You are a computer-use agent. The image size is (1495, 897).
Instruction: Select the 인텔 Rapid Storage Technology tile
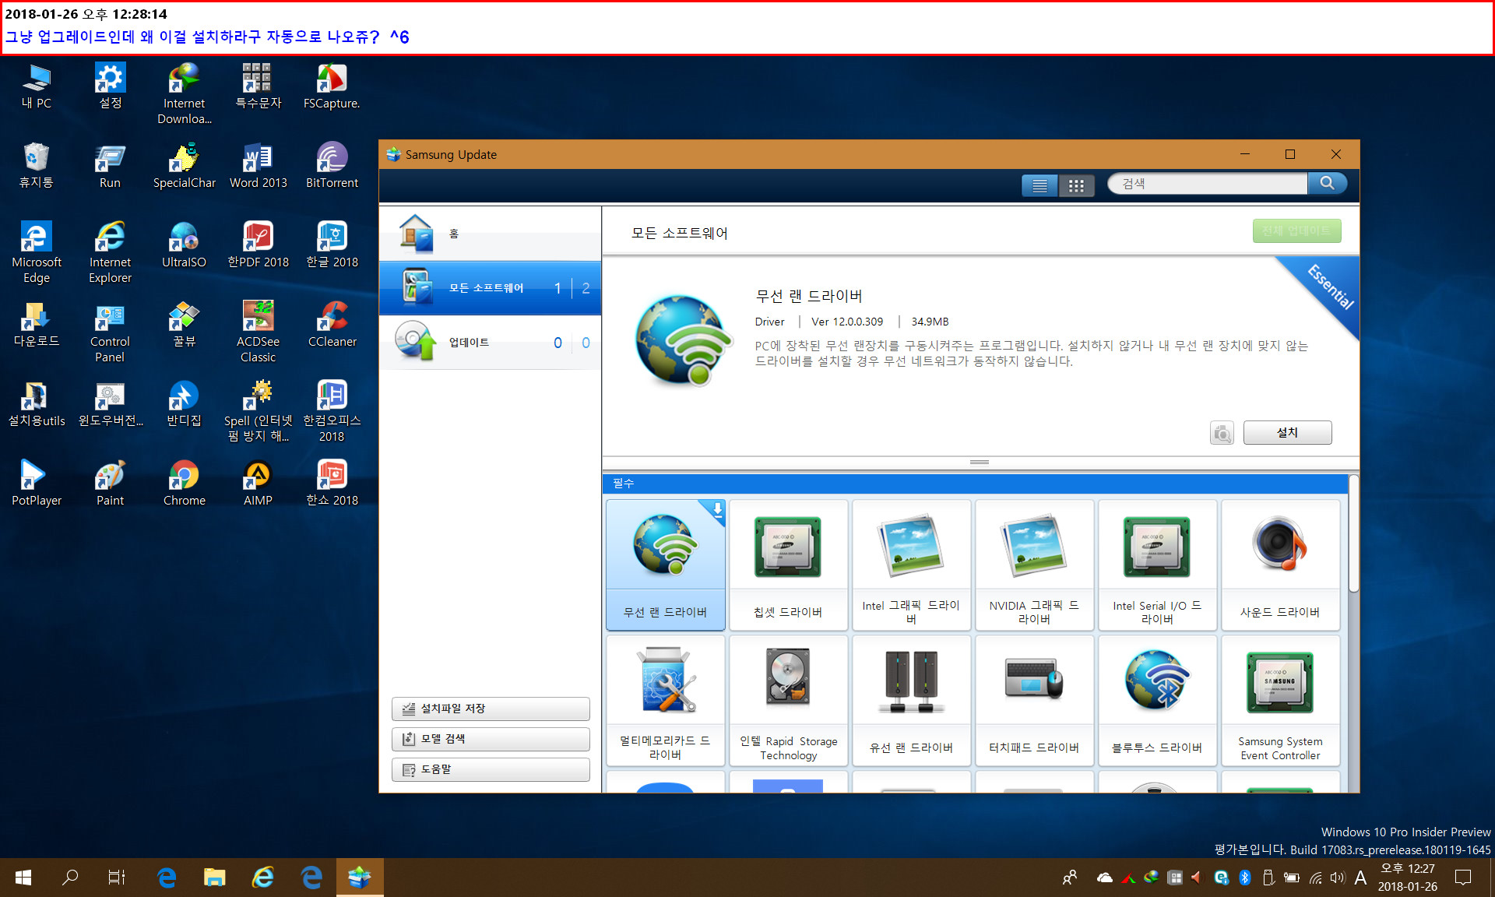coord(788,700)
